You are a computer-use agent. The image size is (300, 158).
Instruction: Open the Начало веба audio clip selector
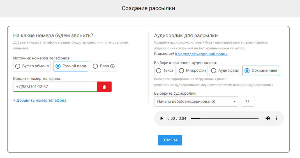click(x=196, y=101)
